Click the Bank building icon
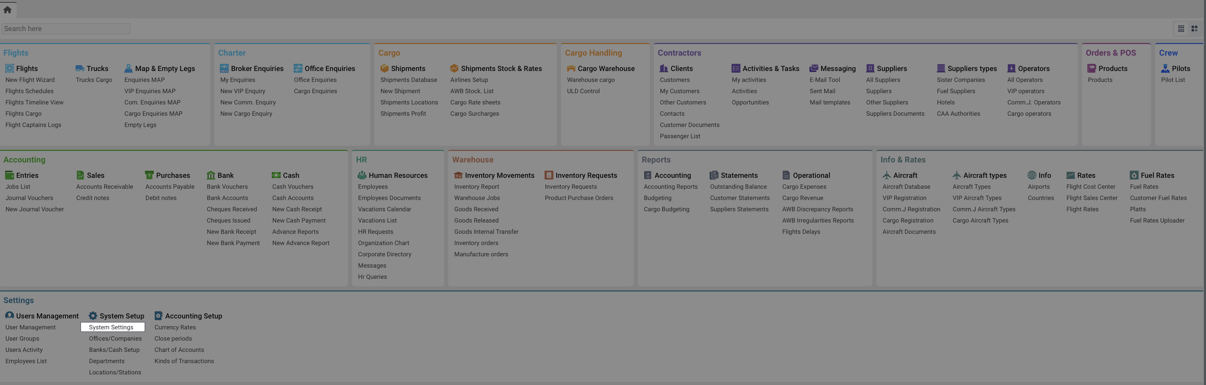 coord(211,175)
